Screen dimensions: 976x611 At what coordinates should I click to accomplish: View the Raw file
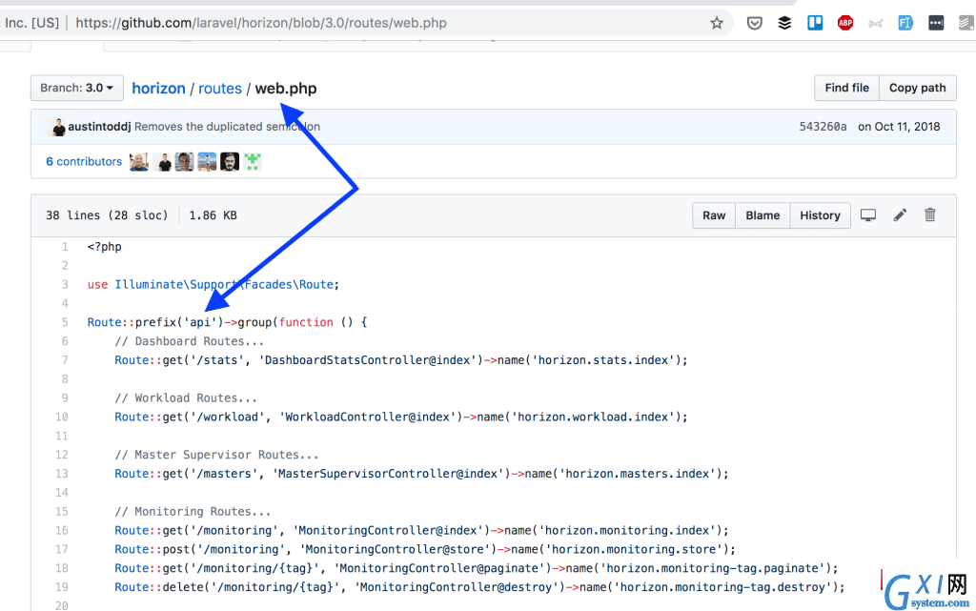(x=714, y=215)
